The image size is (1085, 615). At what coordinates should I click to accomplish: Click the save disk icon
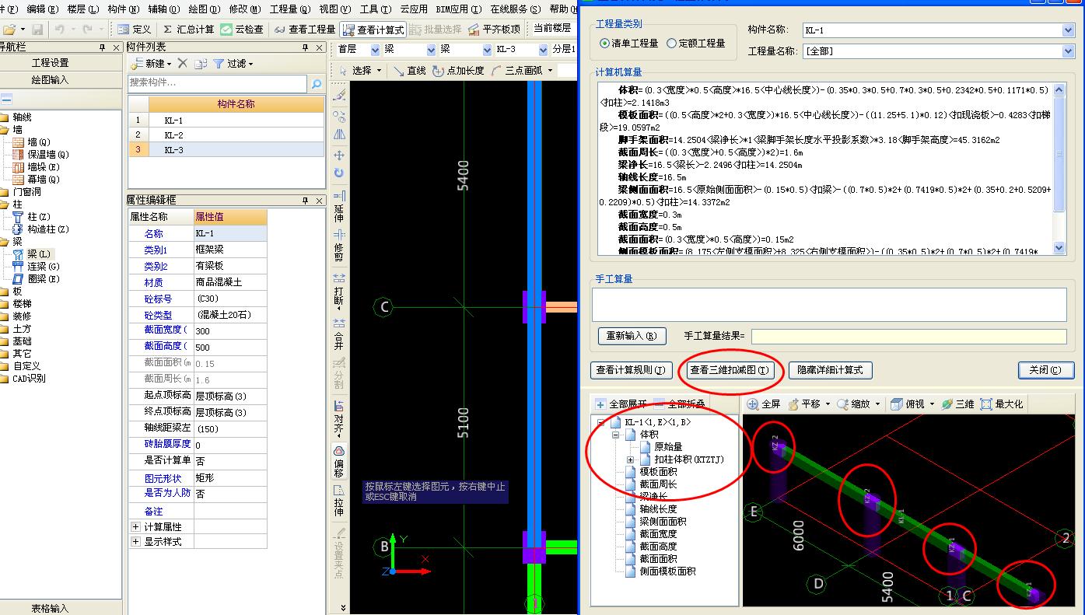[37, 29]
